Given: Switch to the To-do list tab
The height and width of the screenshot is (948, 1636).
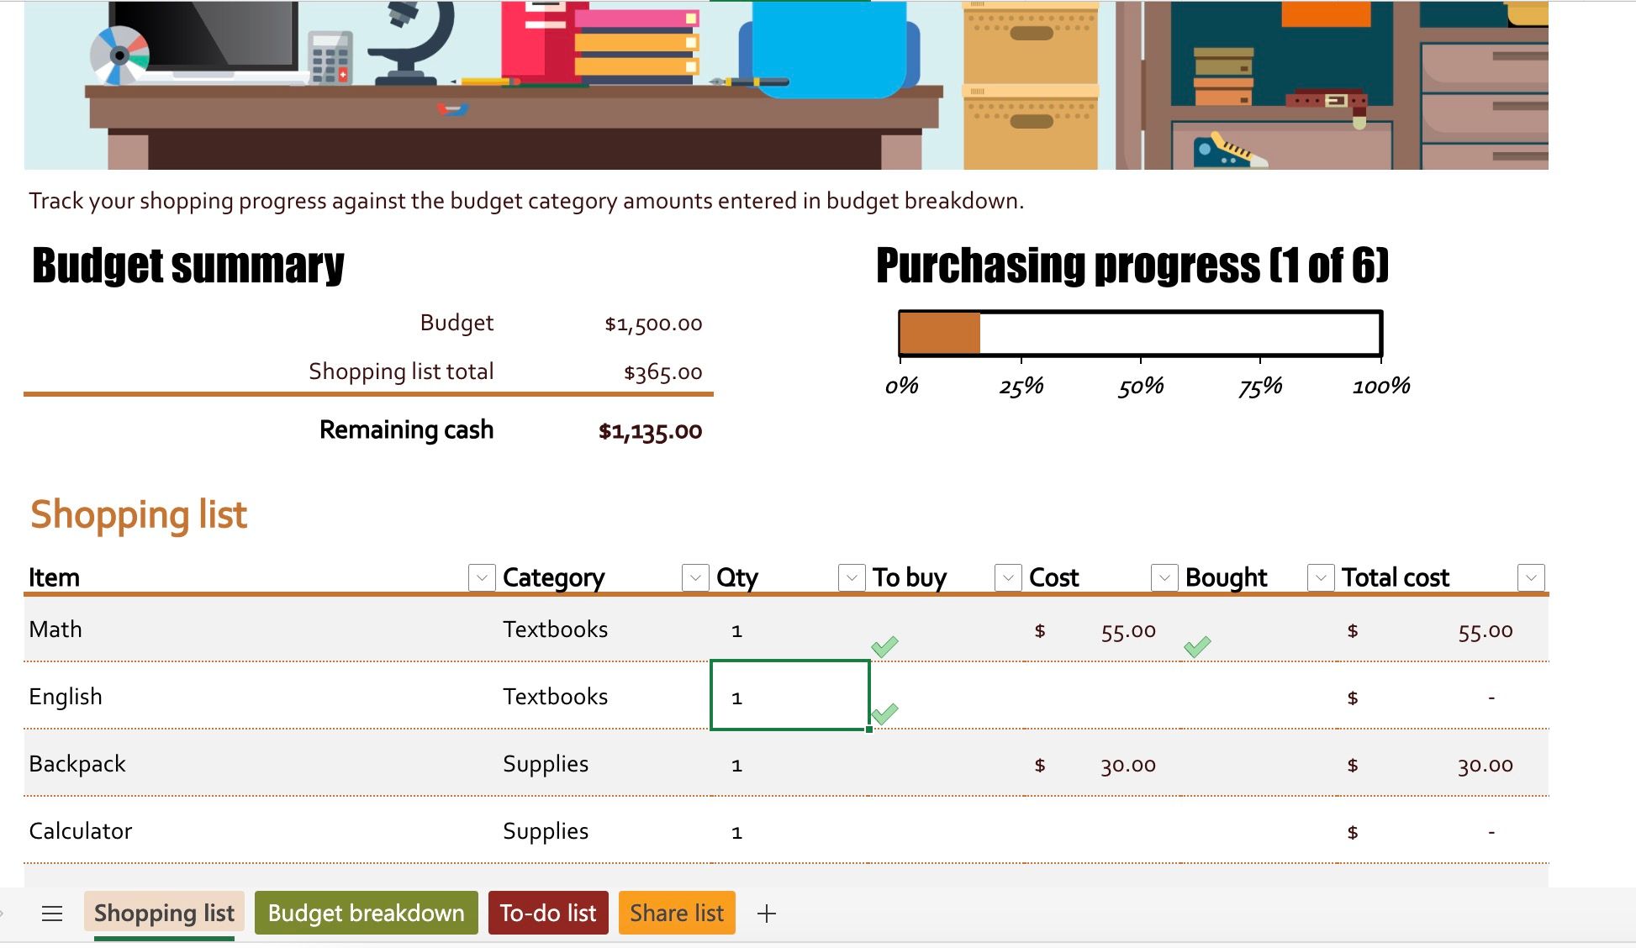Looking at the screenshot, I should click(x=547, y=913).
